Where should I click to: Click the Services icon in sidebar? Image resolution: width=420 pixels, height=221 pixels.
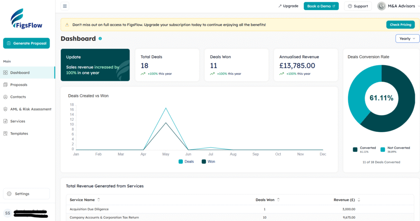(5, 121)
